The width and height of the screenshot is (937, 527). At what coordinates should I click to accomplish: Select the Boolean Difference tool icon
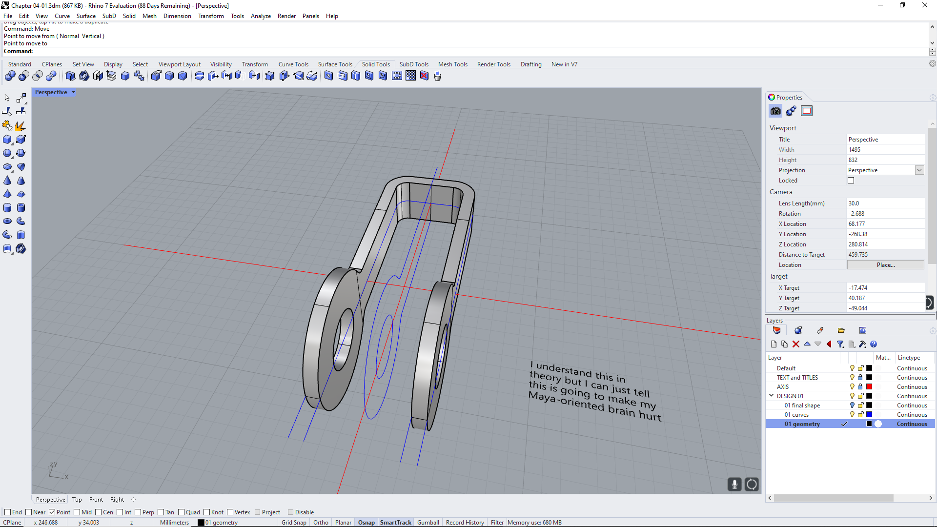(x=23, y=76)
